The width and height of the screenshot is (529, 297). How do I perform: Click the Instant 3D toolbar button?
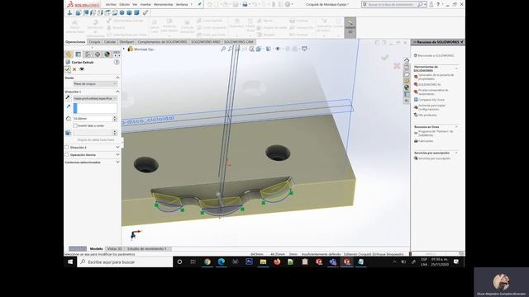coord(350,27)
